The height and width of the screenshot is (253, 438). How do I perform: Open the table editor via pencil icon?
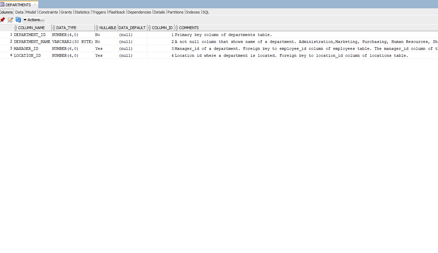10,20
